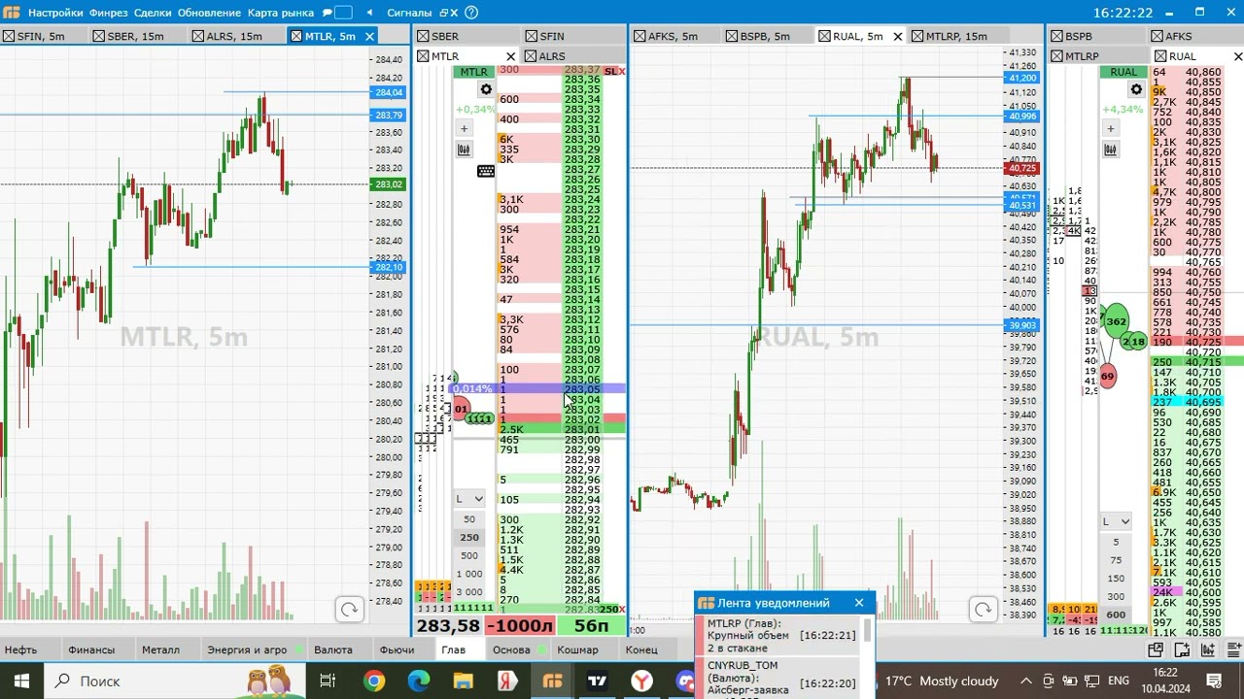Toggle checkbox on MTLRP, 15m chart tab
Image resolution: width=1244 pixels, height=699 pixels.
point(917,36)
